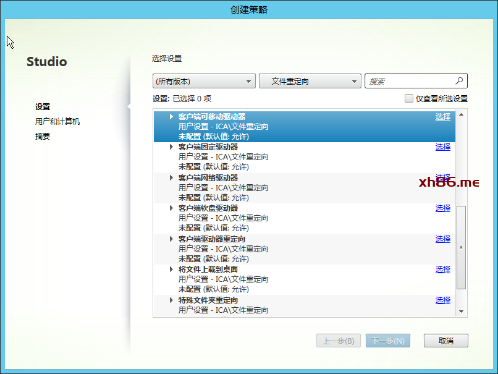This screenshot has height=374, width=498.
Task: Enable the 仅查看所选设置 checkbox
Action: [x=408, y=98]
